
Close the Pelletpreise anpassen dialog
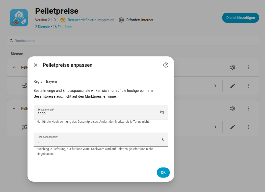[x=36, y=65]
